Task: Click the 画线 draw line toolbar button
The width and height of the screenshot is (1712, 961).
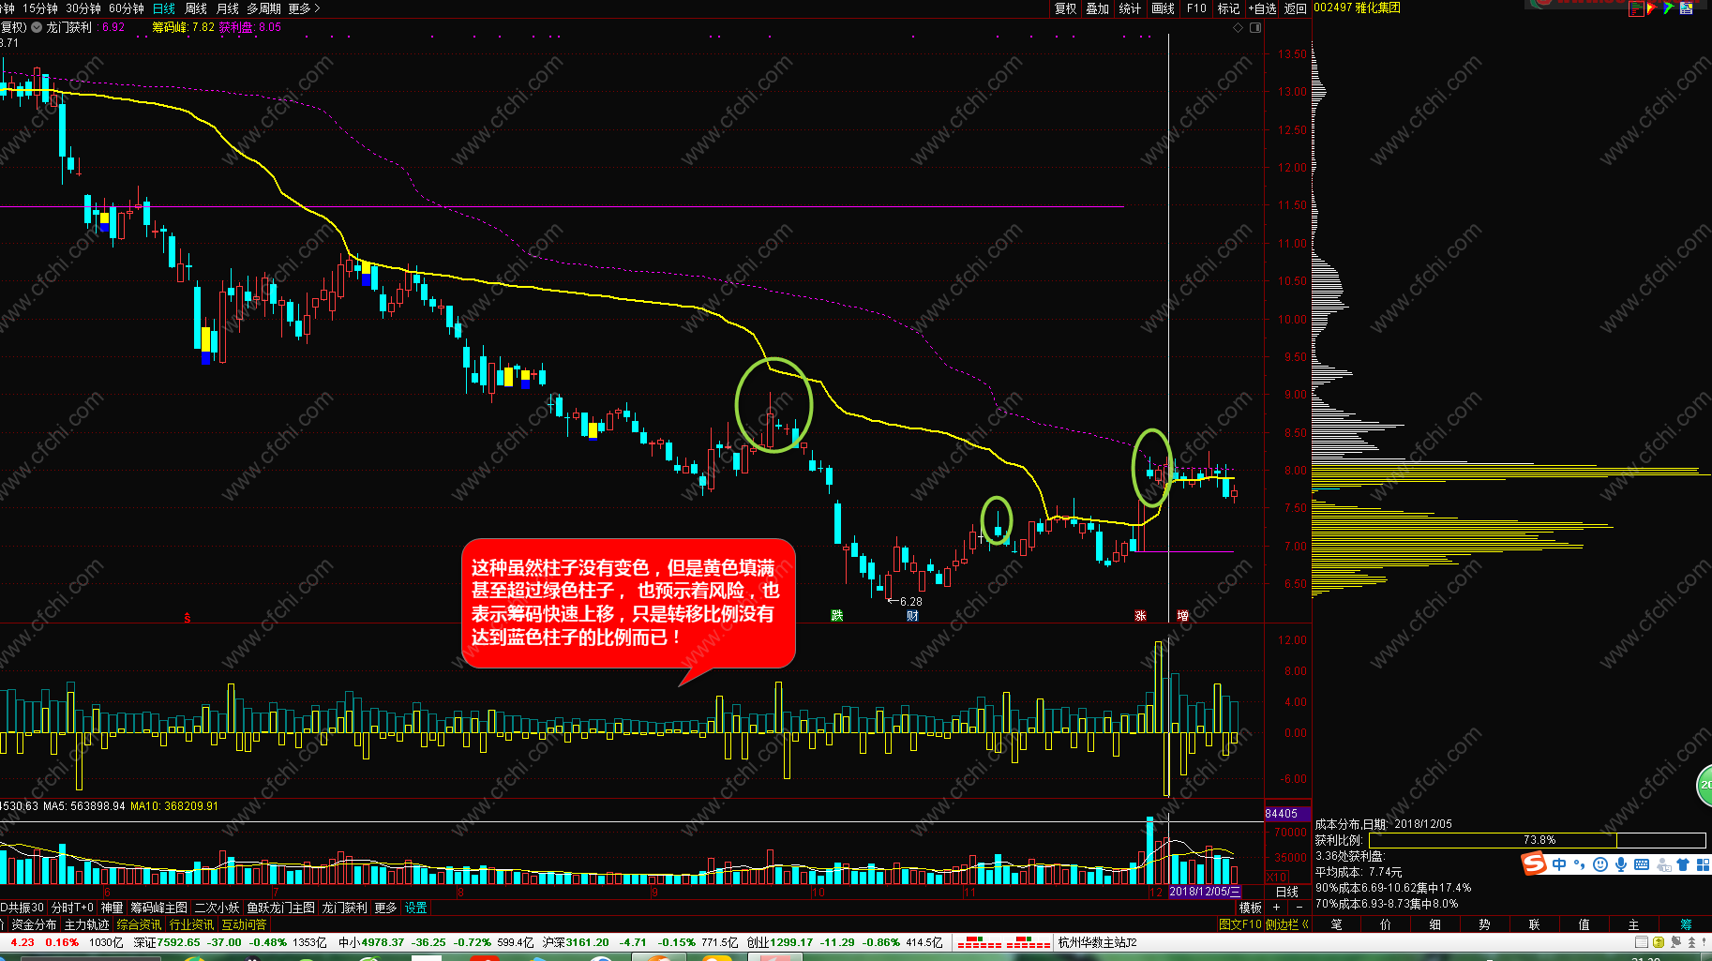Action: click(1164, 8)
